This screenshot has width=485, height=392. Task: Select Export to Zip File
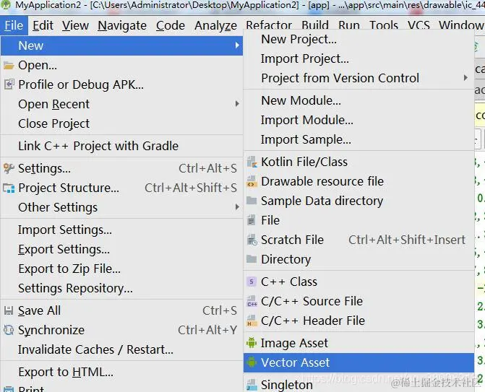point(69,269)
